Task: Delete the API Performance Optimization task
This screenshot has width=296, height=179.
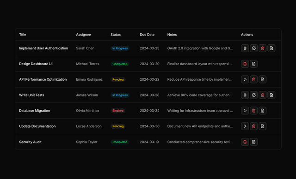Action: tap(254, 79)
